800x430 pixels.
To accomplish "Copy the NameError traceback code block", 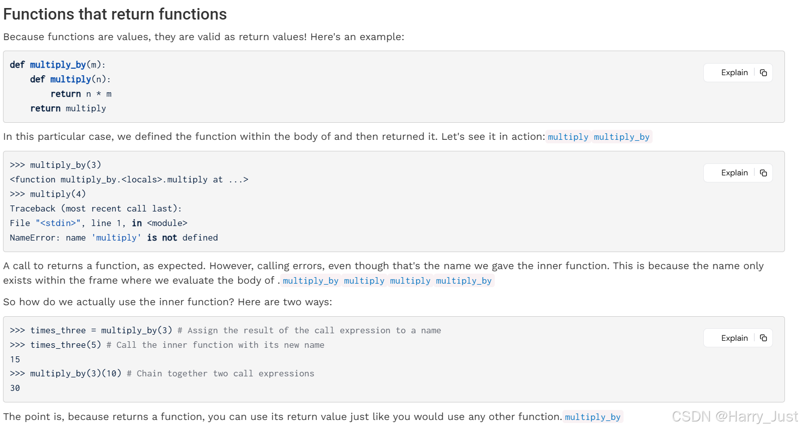I will [763, 173].
